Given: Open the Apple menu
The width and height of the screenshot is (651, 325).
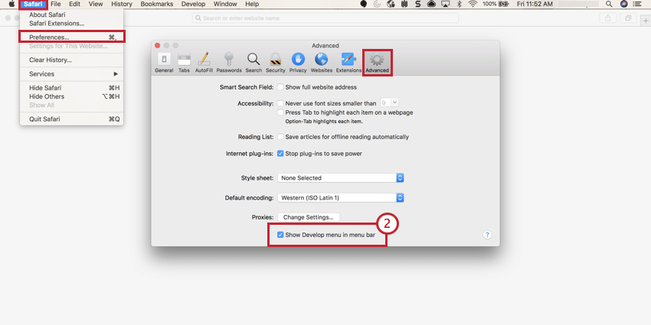Looking at the screenshot, I should (12, 4).
